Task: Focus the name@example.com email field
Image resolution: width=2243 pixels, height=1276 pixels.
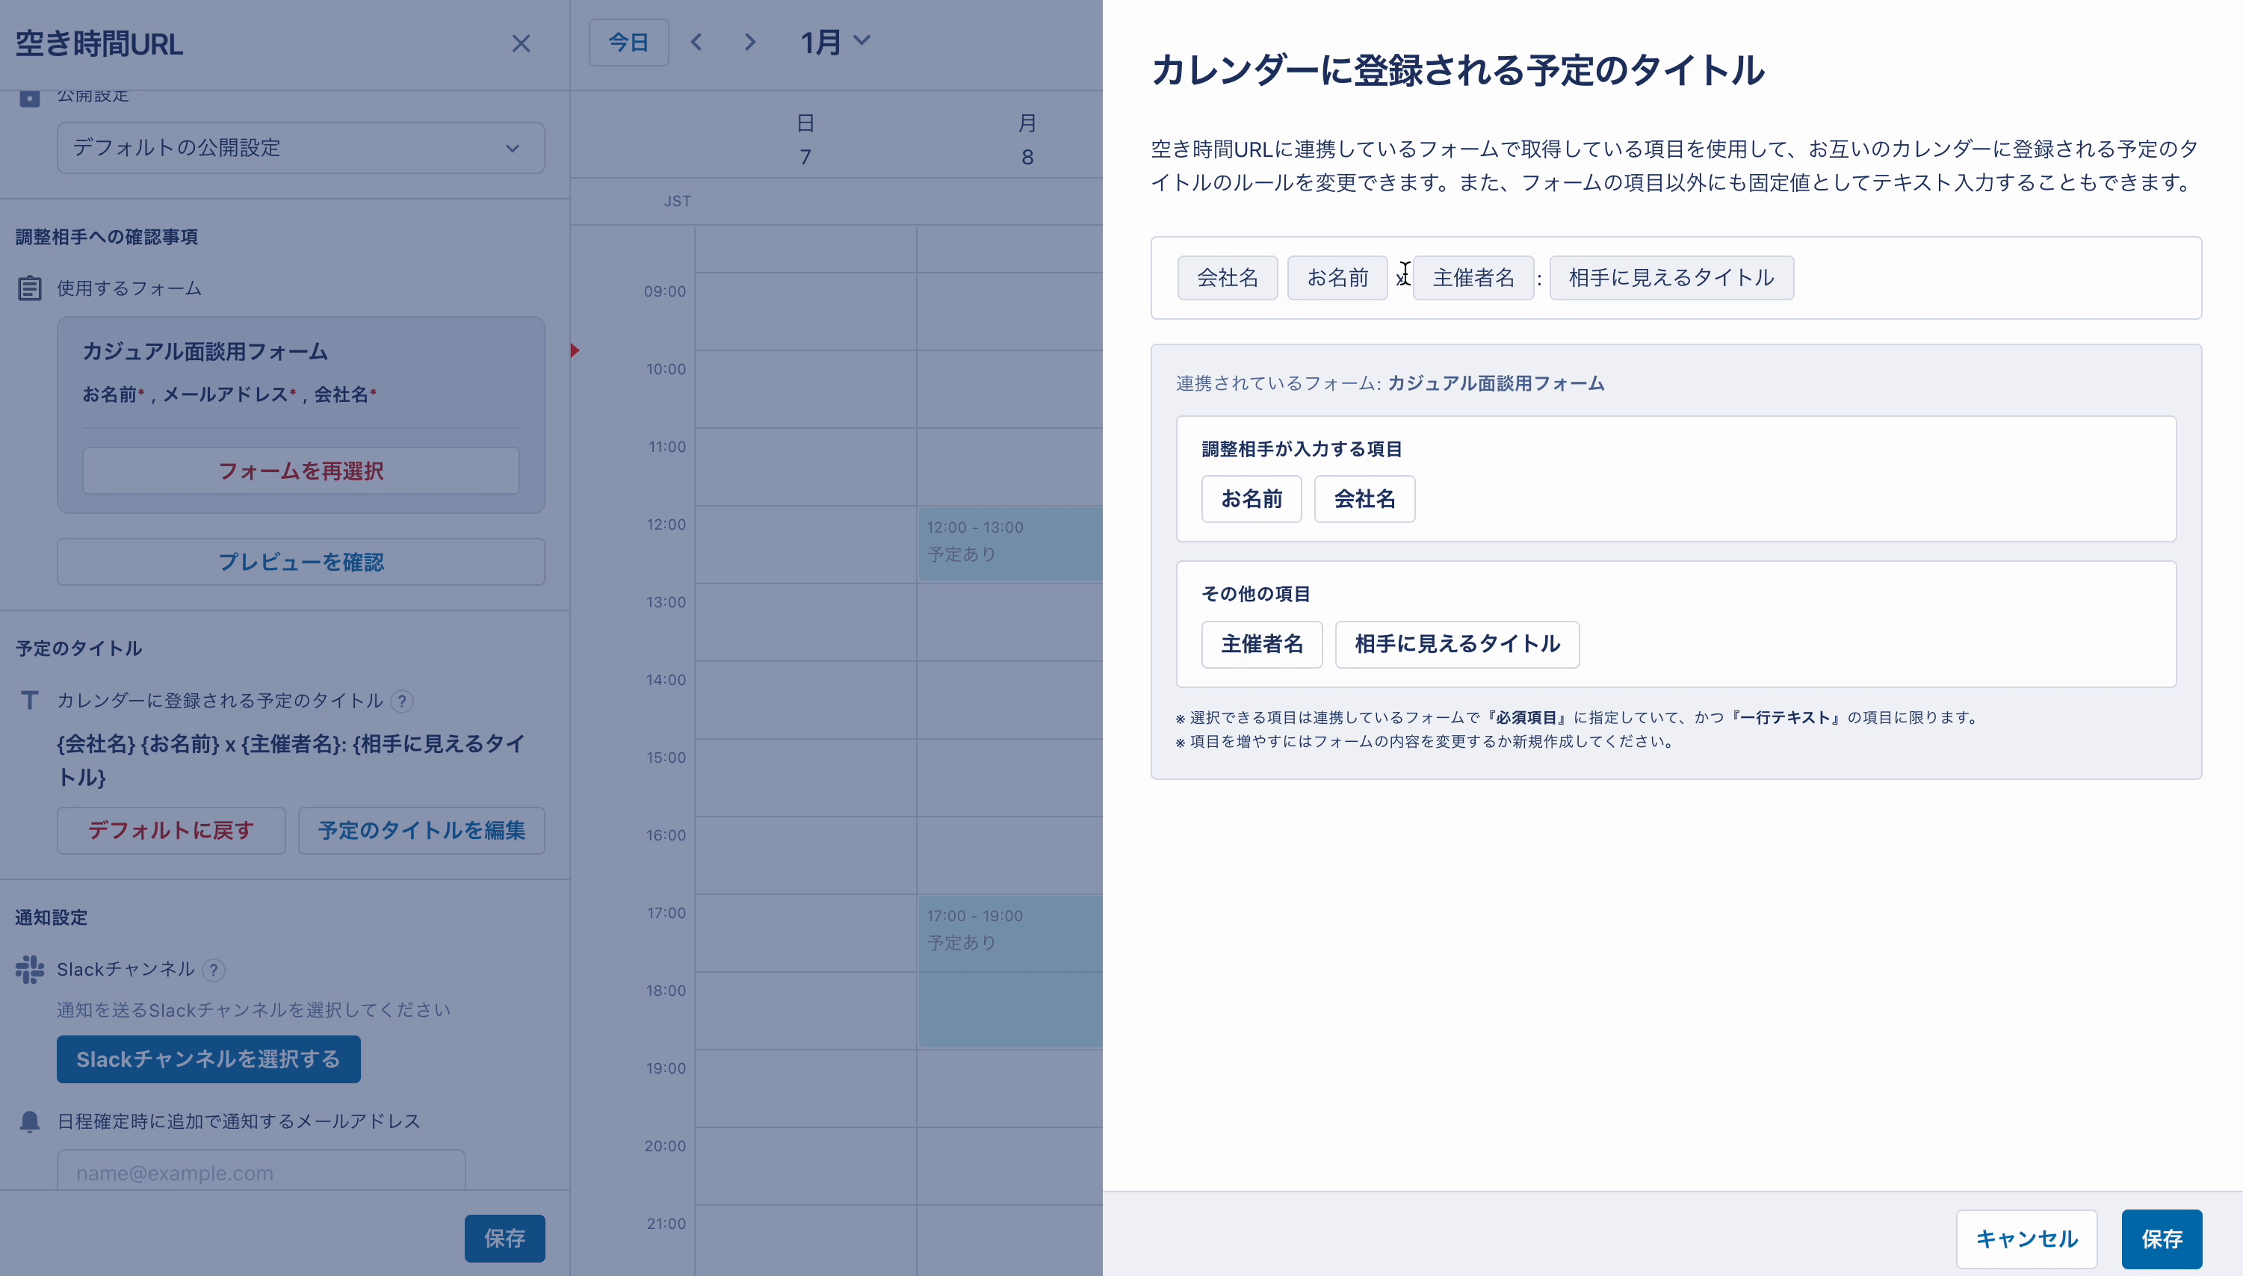Action: (262, 1171)
